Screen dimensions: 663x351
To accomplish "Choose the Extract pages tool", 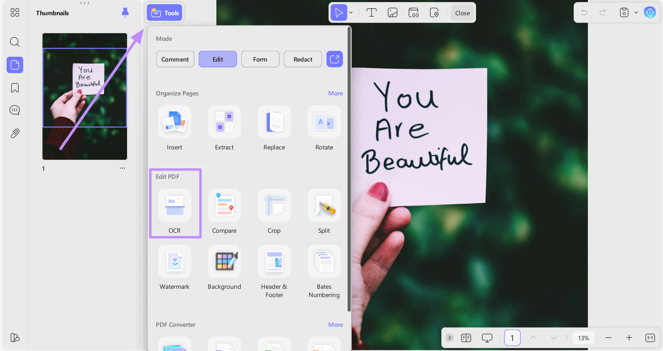I will [224, 128].
